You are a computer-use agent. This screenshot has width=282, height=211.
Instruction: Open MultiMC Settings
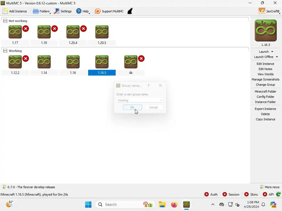[63, 11]
